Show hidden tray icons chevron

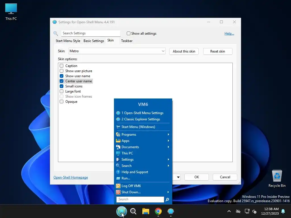[x=229, y=211]
